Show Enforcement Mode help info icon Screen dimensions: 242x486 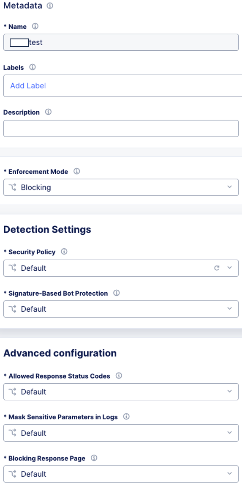coord(77,171)
